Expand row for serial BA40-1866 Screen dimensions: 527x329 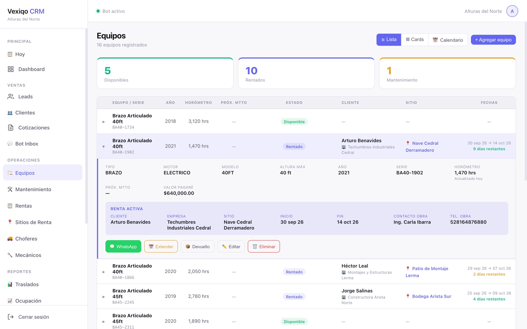click(x=104, y=272)
